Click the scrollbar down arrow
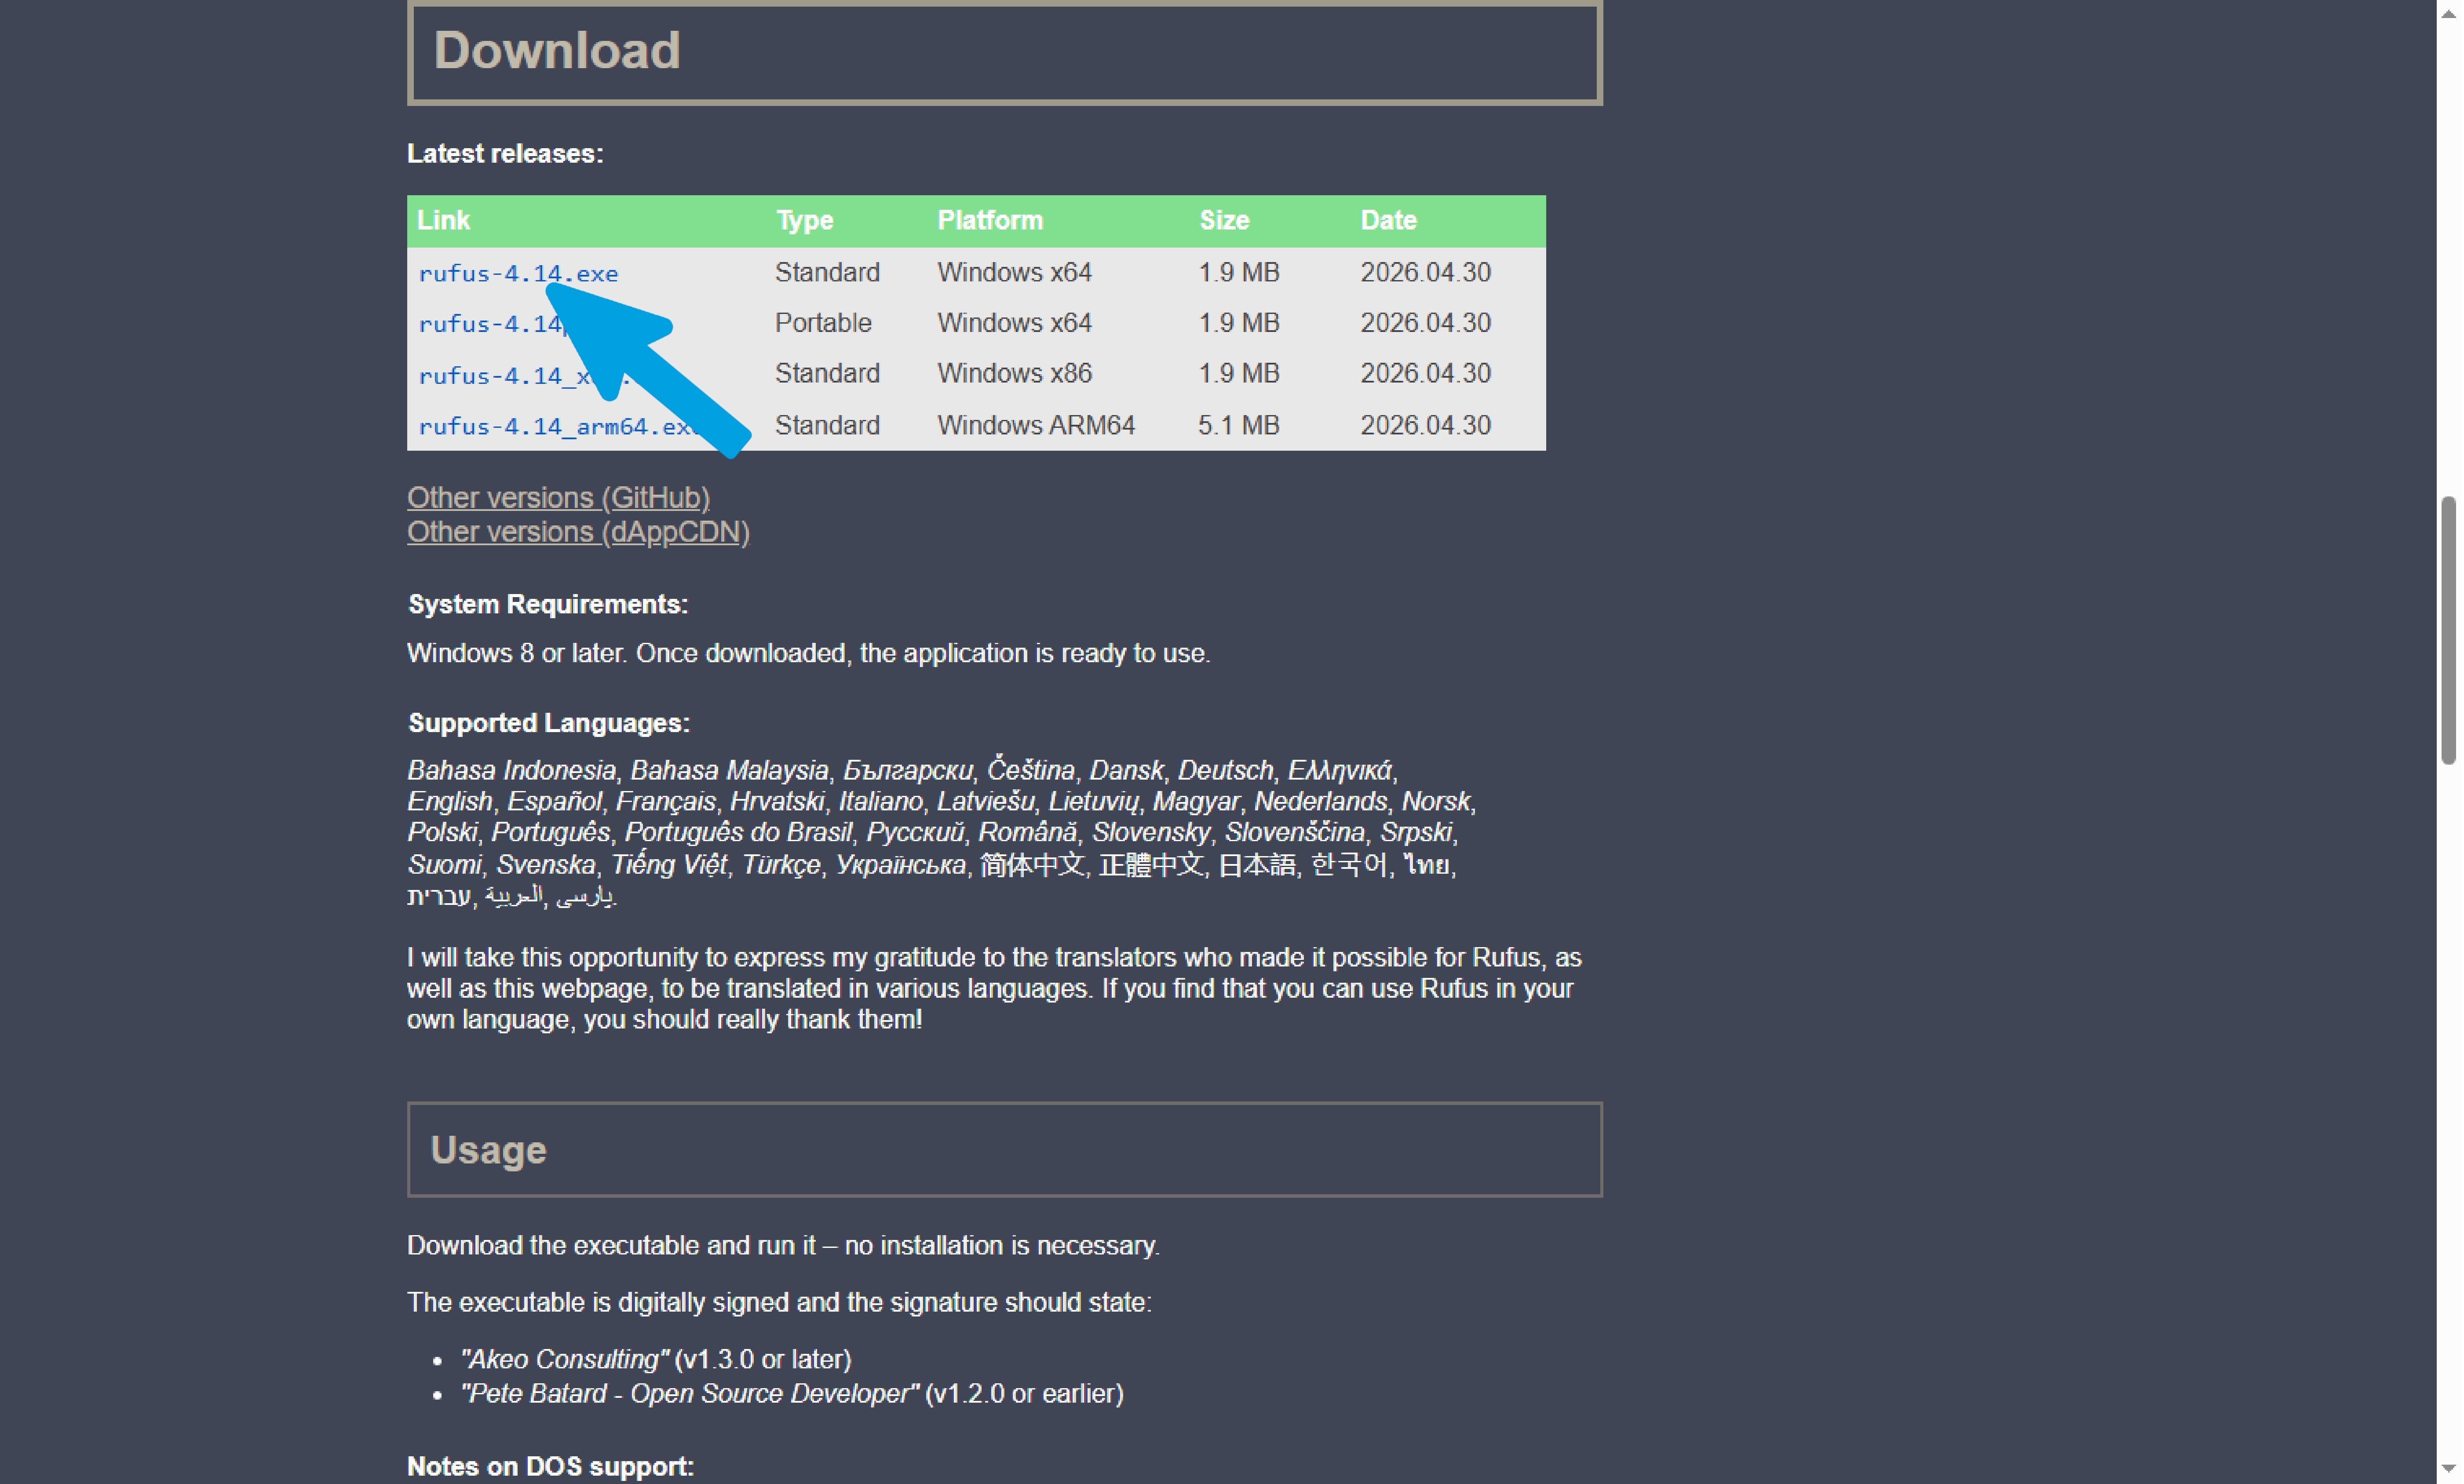The height and width of the screenshot is (1484, 2464). pos(2449,1470)
